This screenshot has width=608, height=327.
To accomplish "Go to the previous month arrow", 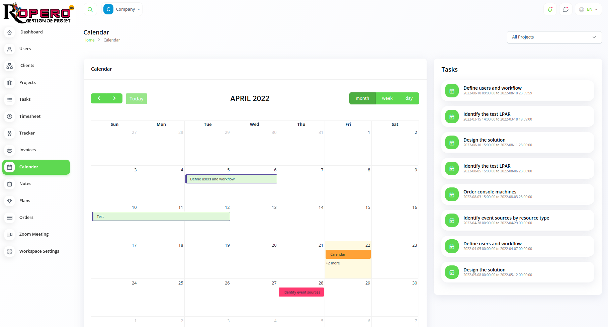I will tap(99, 98).
